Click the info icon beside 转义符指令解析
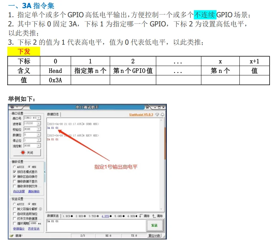This screenshot has height=240, width=271. [40, 209]
